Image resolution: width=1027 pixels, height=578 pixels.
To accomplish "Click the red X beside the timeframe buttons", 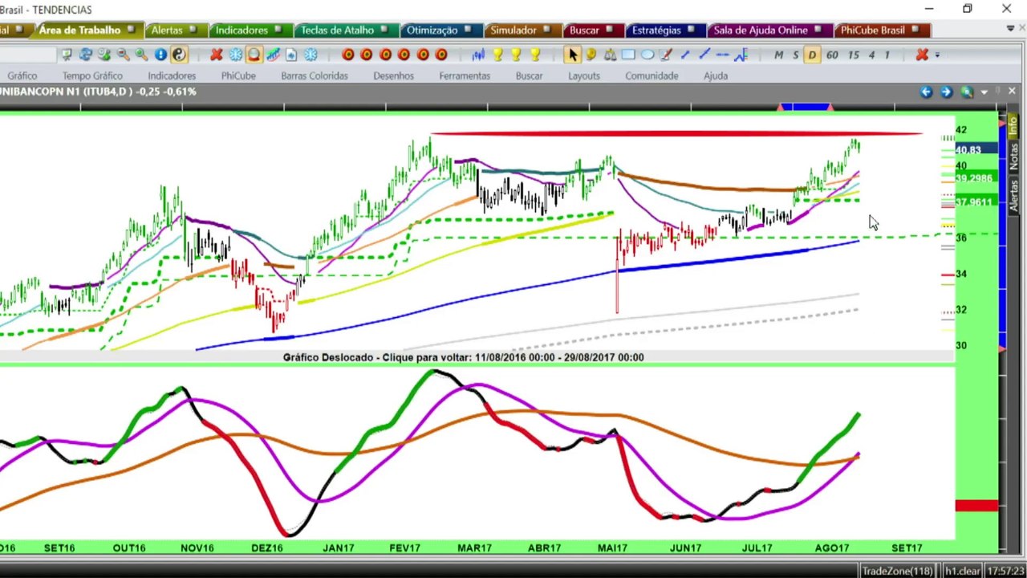I will point(922,55).
